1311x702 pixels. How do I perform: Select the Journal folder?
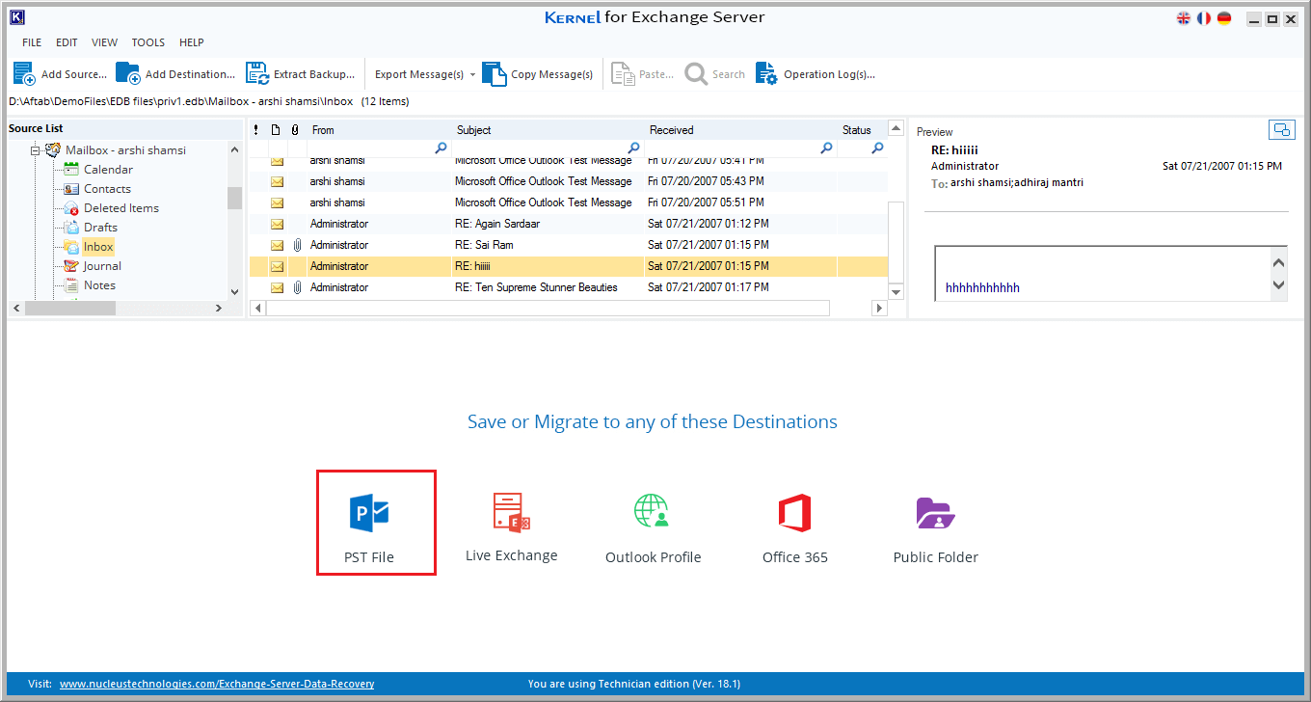pyautogui.click(x=102, y=266)
